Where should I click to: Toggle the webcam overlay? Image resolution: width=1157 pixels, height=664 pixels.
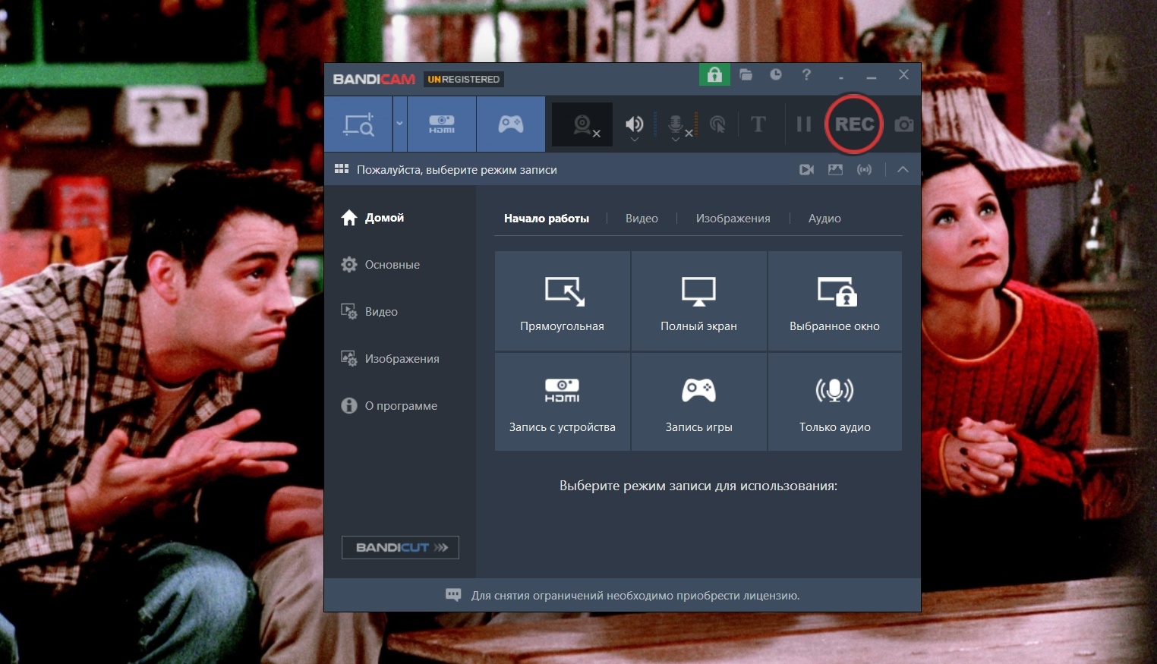tap(582, 124)
